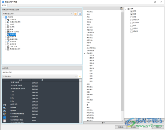The image size is (165, 130).
Task: Expand the 工作空间 tree node
Action: pos(6,20)
